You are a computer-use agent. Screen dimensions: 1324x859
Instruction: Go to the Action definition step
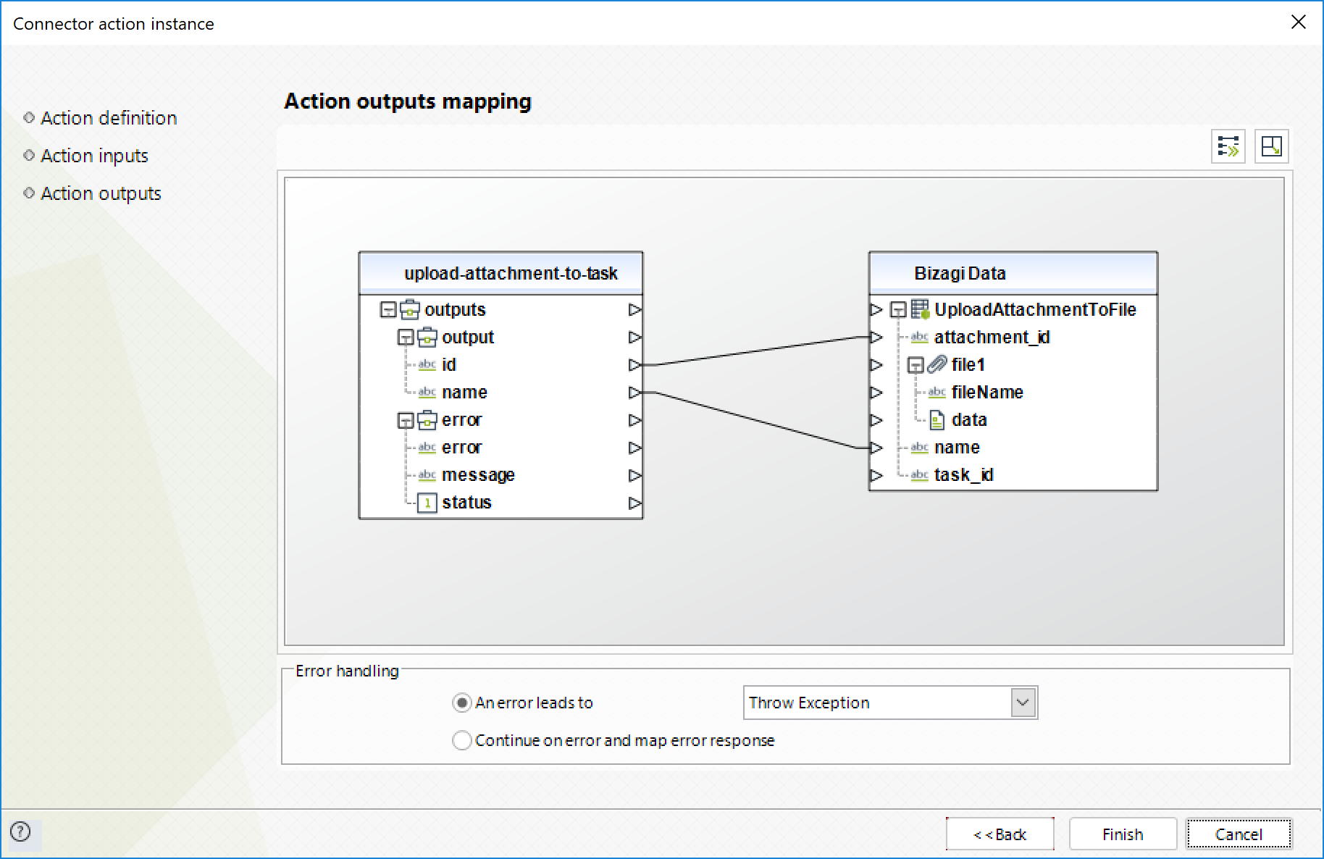coord(109,118)
